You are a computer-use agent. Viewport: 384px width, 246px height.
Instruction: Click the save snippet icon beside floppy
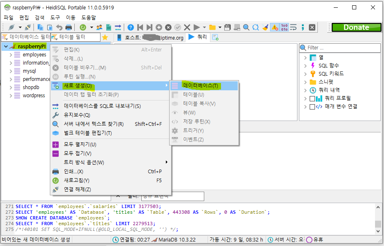(x=237, y=27)
